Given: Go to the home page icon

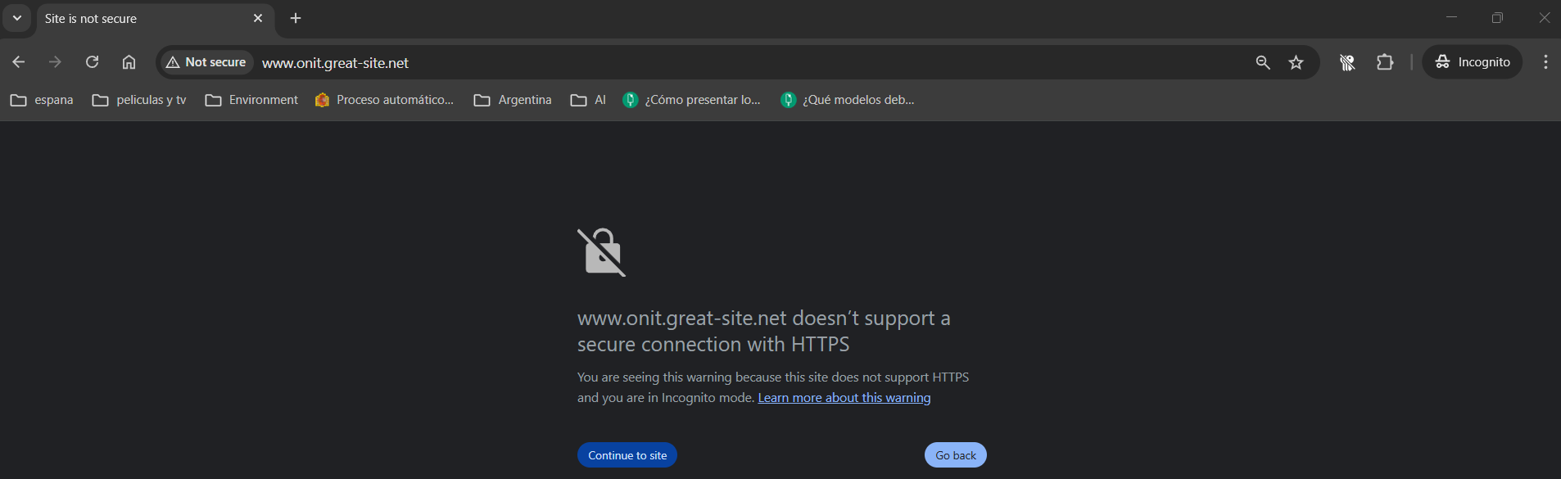Looking at the screenshot, I should 129,62.
